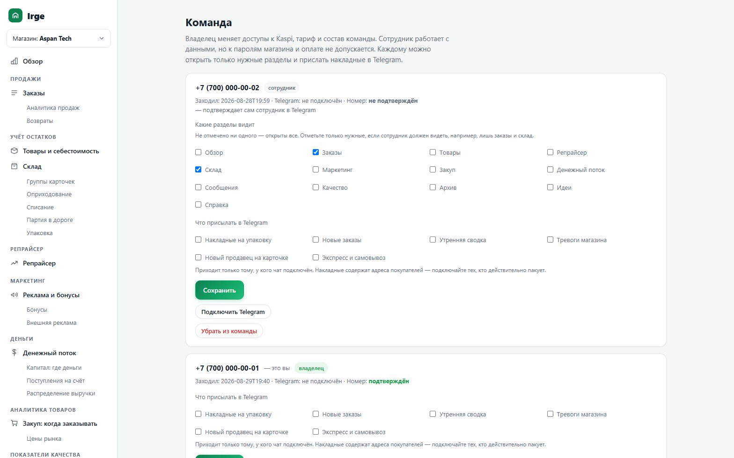Image resolution: width=734 pixels, height=458 pixels.
Task: Uncheck the Склад section checkbox
Action: (x=198, y=170)
